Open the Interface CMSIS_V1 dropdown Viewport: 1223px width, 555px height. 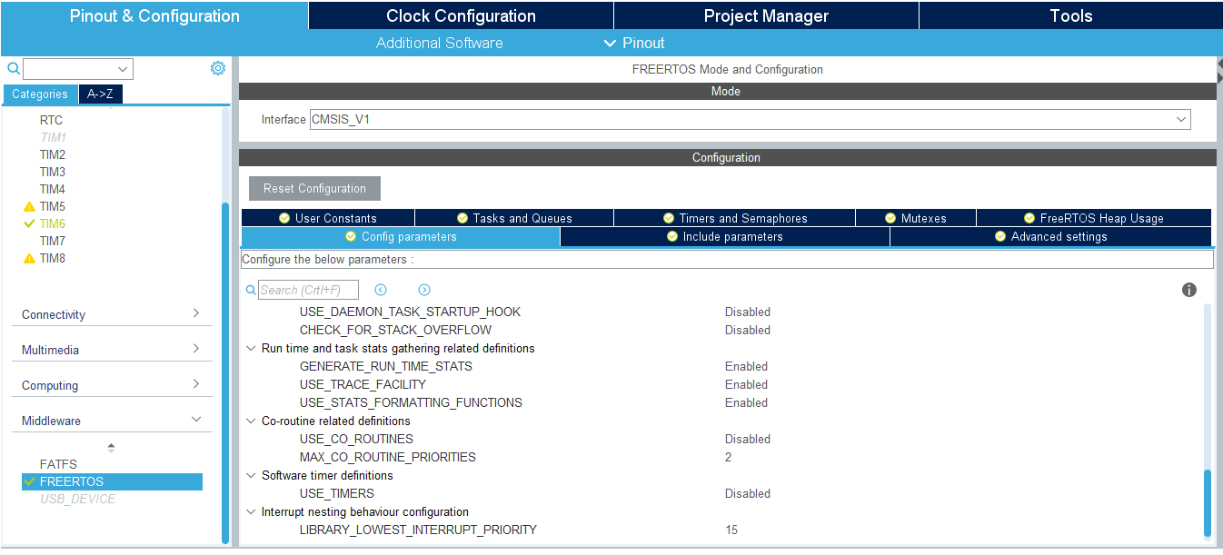tap(1181, 120)
